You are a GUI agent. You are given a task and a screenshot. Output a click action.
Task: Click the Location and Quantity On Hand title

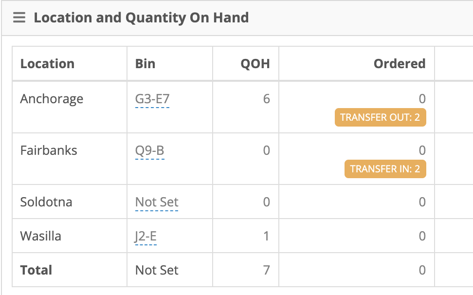click(141, 18)
